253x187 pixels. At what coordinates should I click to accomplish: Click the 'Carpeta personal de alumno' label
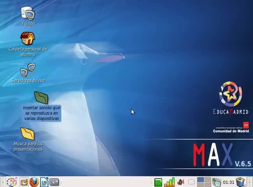tap(28, 51)
